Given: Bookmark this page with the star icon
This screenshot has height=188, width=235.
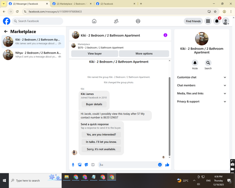Looking at the screenshot, I should (x=215, y=11).
